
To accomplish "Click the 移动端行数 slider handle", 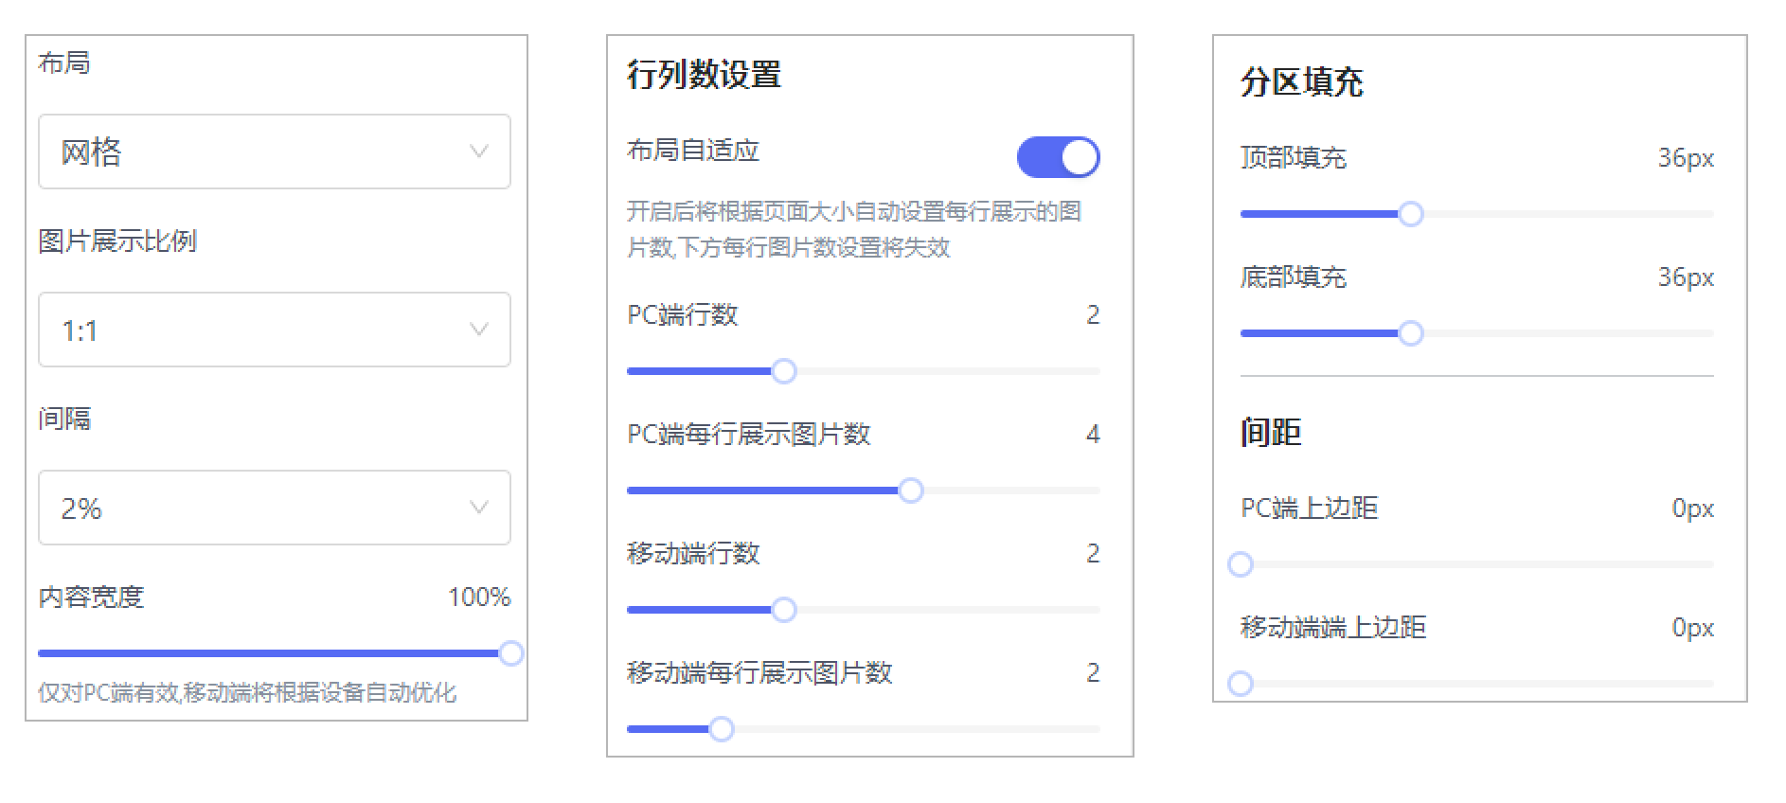I will pyautogui.click(x=783, y=610).
